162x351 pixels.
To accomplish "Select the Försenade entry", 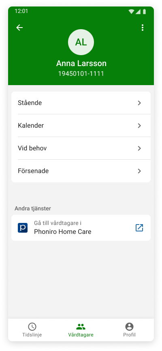I will click(x=81, y=171).
